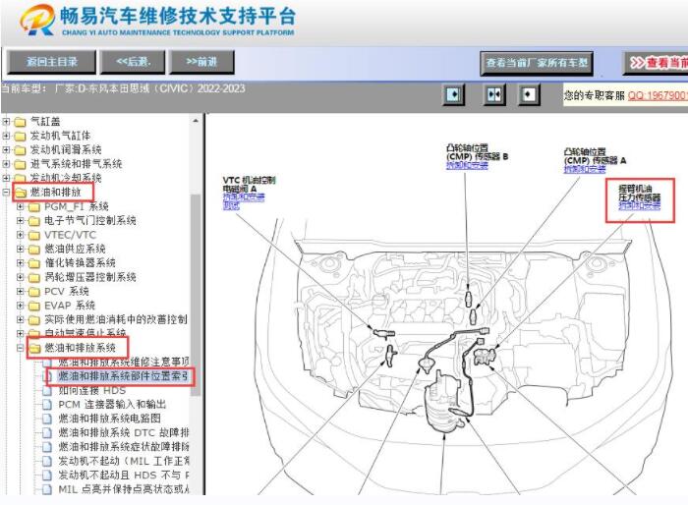688x505 pixels.
Task: Open 发动机不起动且 HDS 不与 document
Action: click(123, 475)
